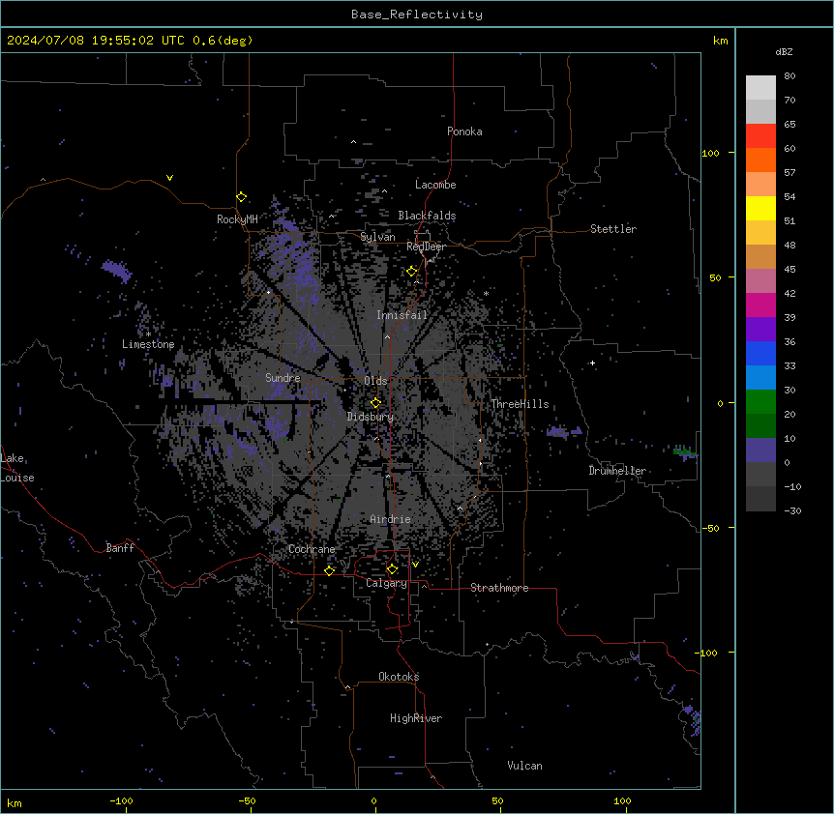Click the white caret marker southwest of Okotoks
The image size is (834, 814).
point(347,687)
